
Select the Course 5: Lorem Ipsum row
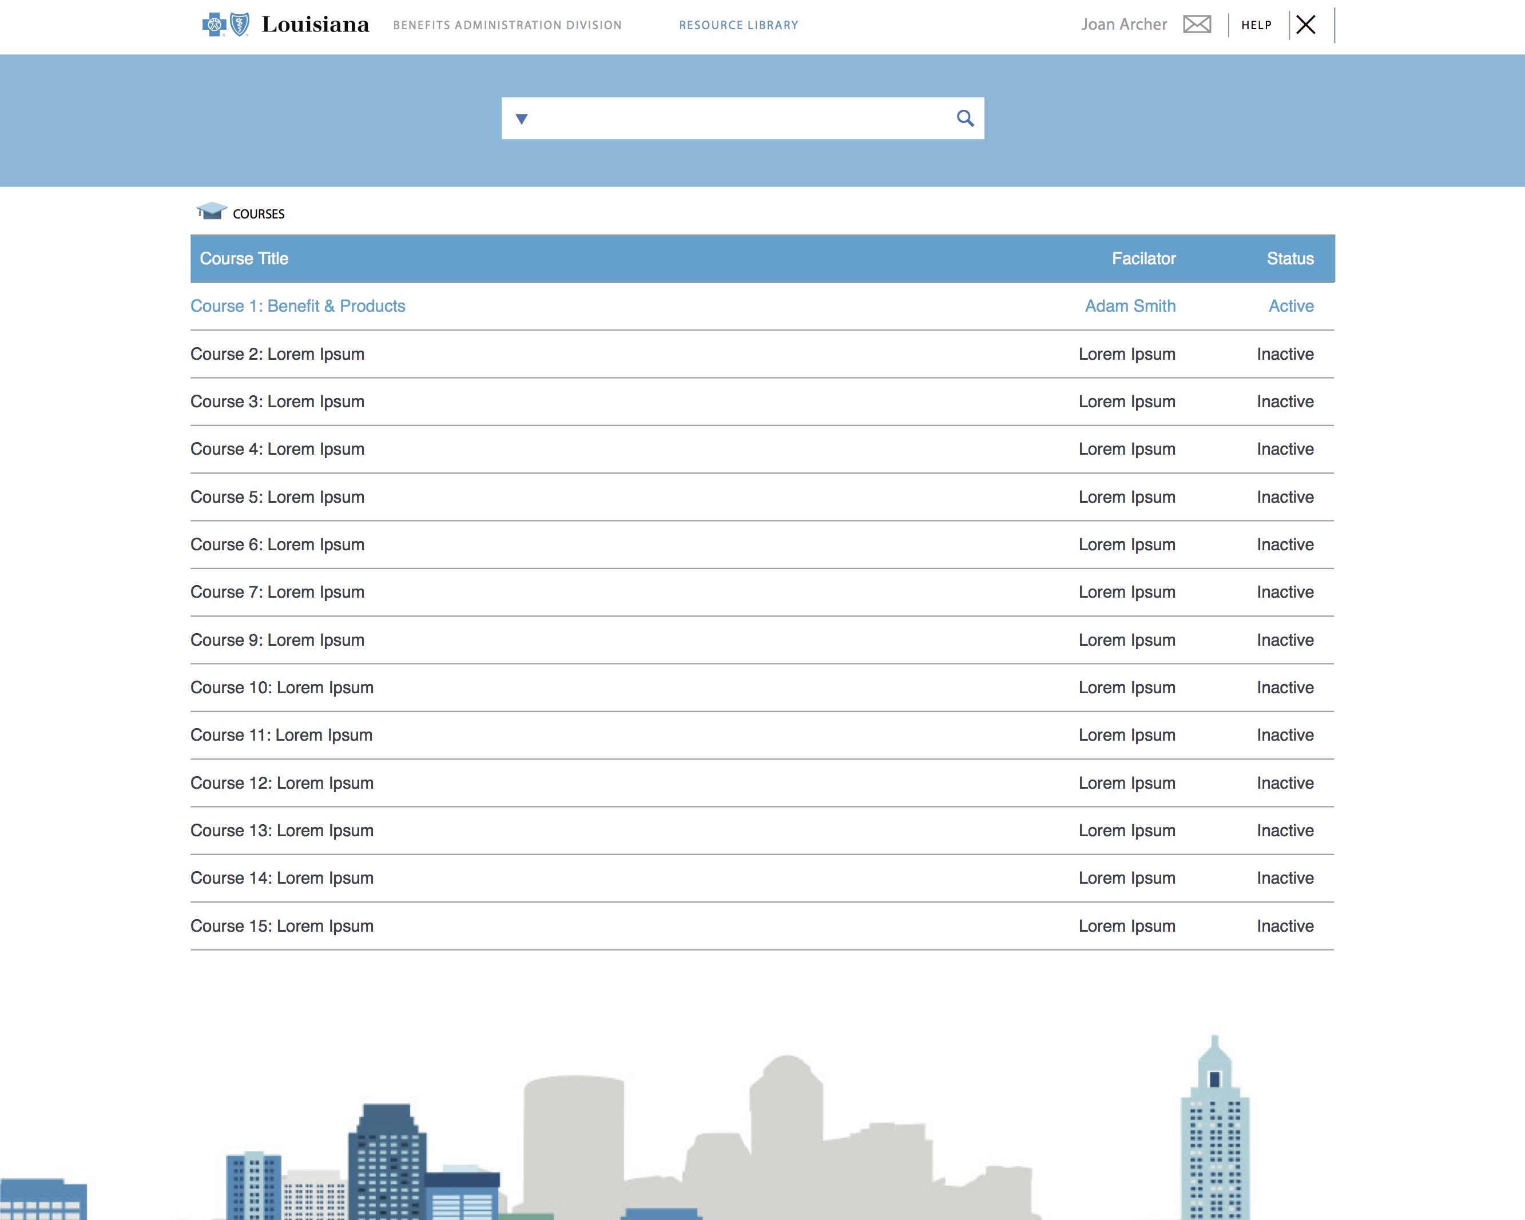(277, 497)
